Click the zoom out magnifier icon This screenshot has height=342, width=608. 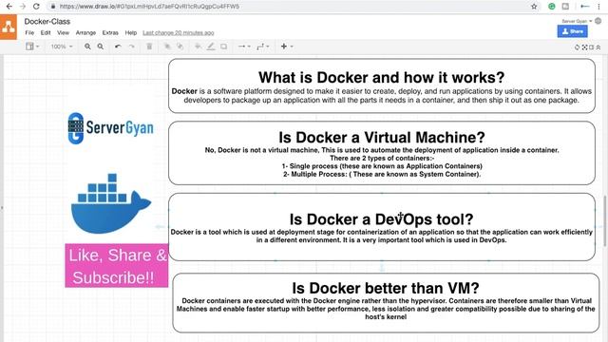[x=101, y=47]
